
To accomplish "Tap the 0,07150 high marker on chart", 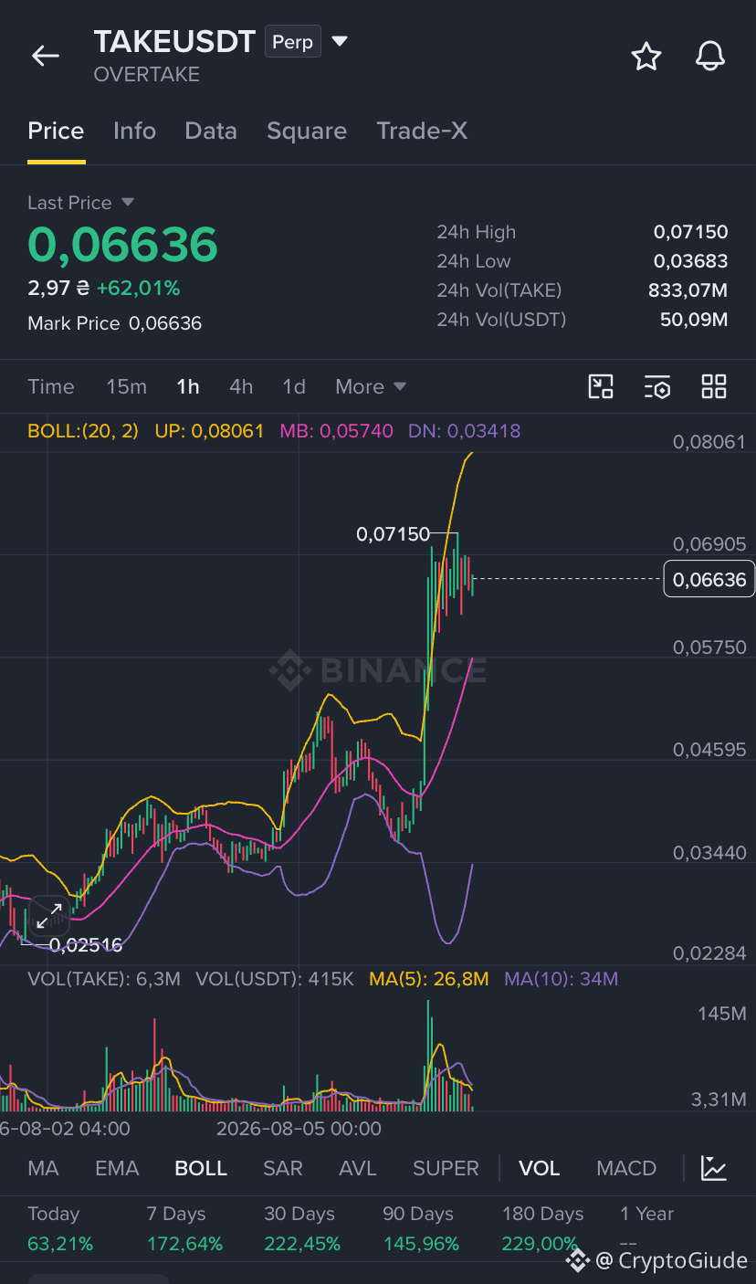I will [393, 534].
